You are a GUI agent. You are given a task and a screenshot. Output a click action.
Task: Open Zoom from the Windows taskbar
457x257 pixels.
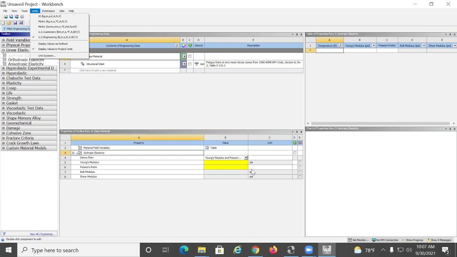click(x=309, y=250)
